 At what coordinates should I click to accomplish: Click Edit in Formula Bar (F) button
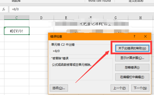(x=132, y=77)
